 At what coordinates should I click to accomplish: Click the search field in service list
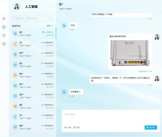tap(30, 18)
